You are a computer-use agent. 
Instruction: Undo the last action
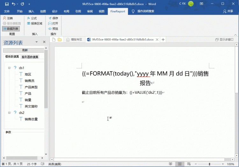tap(14, 4)
